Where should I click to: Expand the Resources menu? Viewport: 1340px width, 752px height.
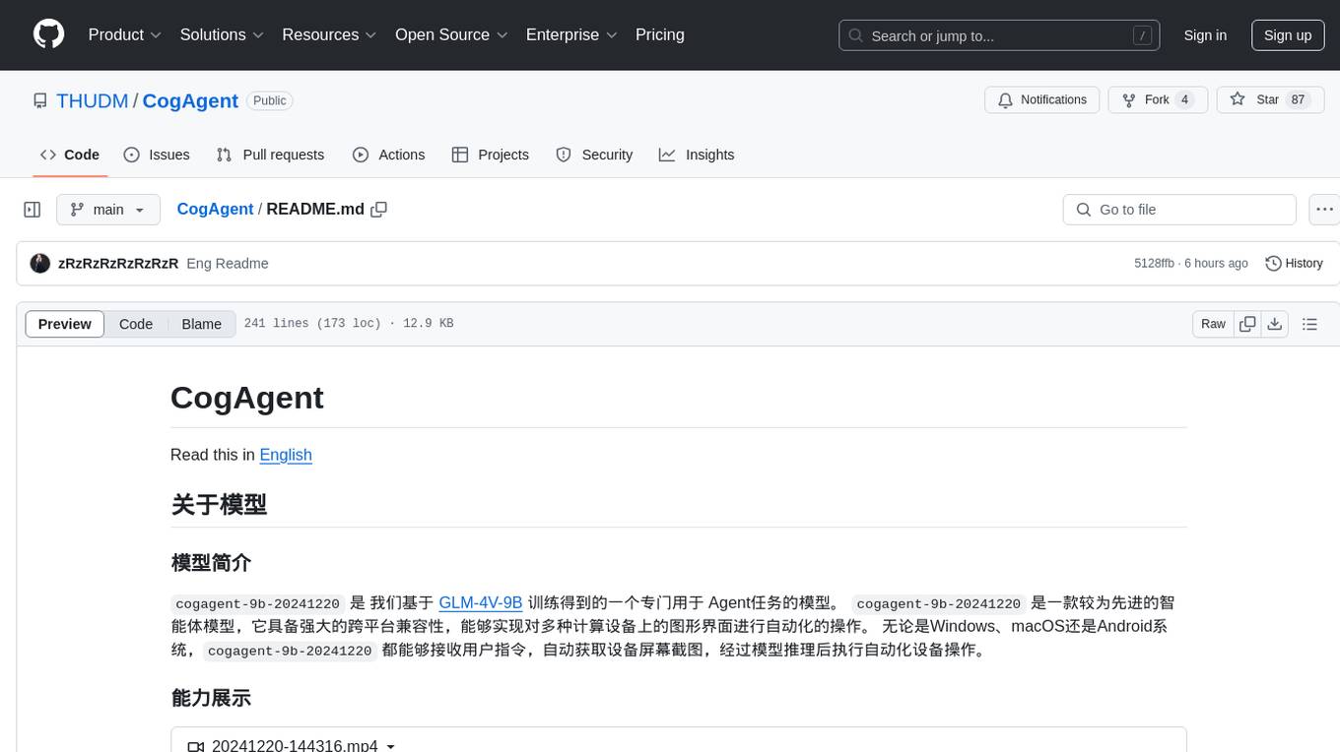(329, 34)
